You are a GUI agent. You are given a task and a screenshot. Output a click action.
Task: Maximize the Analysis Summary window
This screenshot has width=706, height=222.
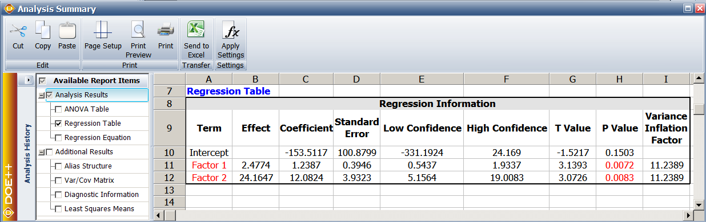[x=688, y=9]
